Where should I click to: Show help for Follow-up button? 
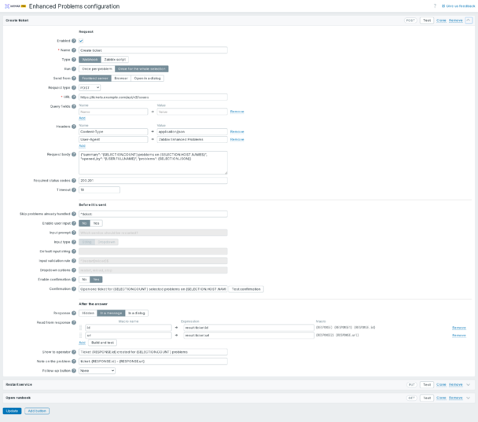click(x=74, y=371)
